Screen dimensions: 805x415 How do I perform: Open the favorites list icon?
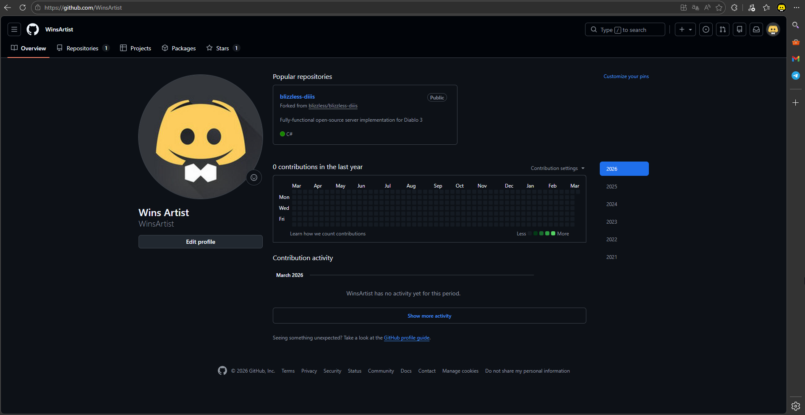pos(766,8)
